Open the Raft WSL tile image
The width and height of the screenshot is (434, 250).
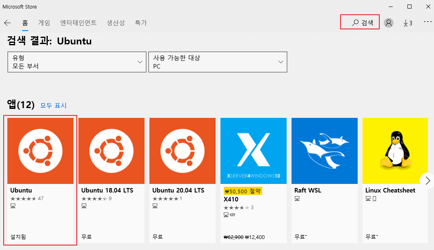(x=325, y=151)
